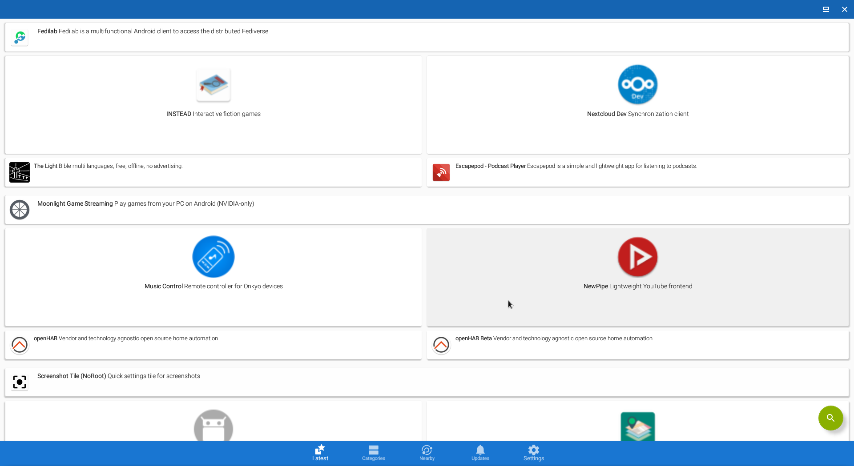Image resolution: width=854 pixels, height=466 pixels.
Task: Click The Light Bible app icon
Action: [x=20, y=172]
